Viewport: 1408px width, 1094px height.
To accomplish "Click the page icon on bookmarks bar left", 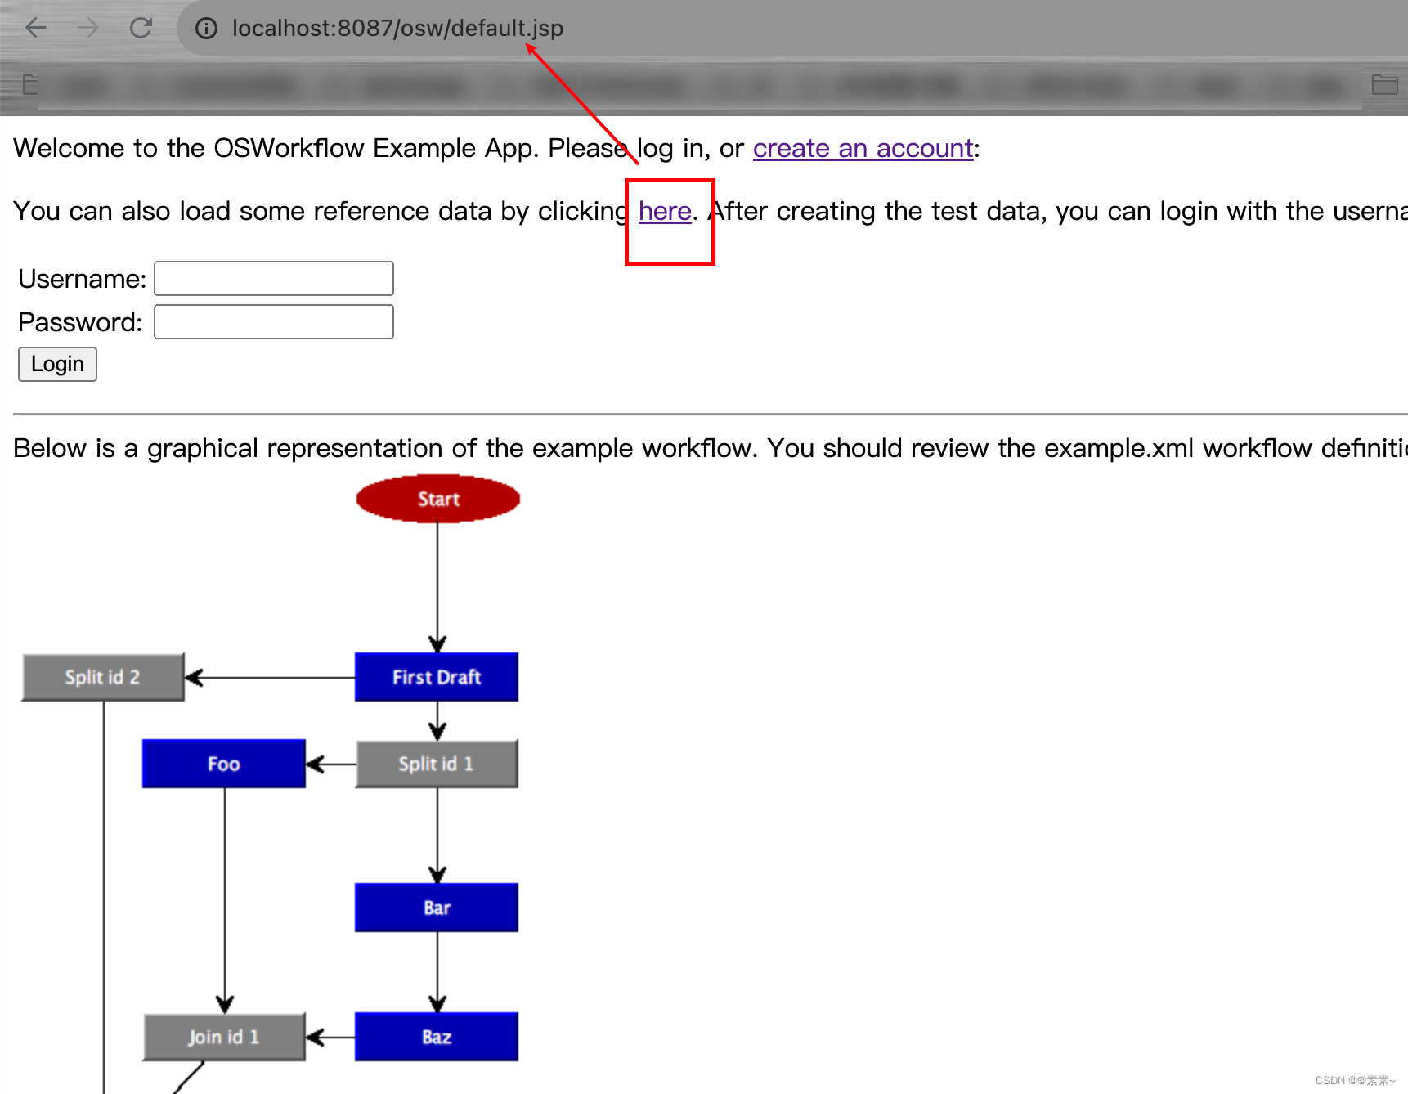I will coord(29,84).
